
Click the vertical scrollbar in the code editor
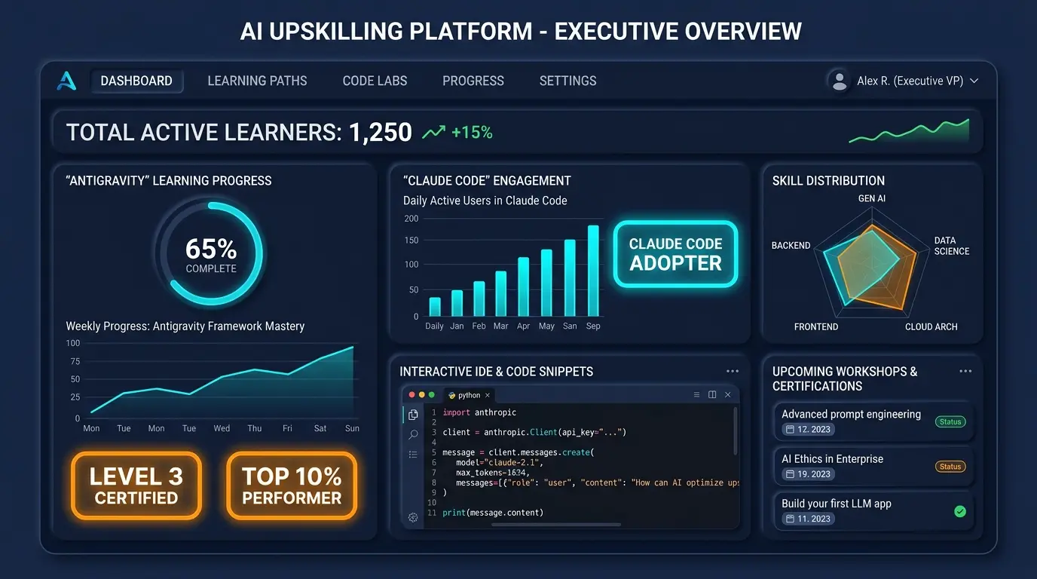click(735, 430)
